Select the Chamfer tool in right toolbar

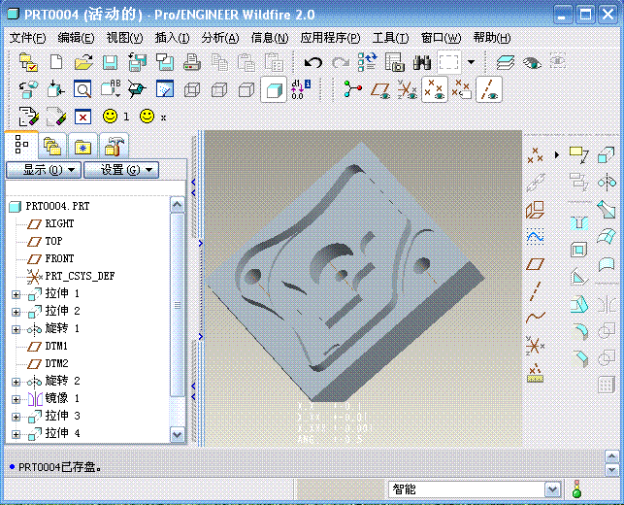point(579,357)
